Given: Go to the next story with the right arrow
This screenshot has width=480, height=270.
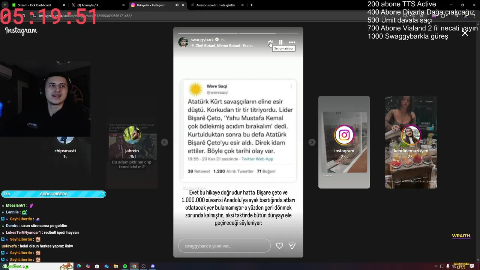Looking at the screenshot, I should tap(312, 142).
